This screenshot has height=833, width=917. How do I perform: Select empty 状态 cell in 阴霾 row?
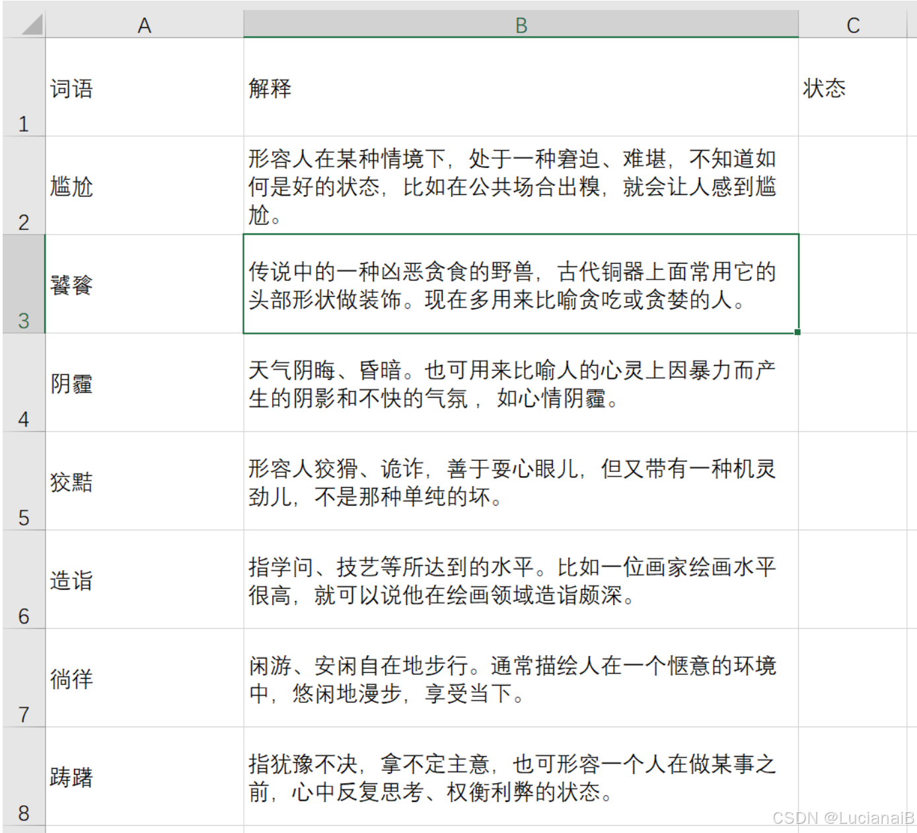[853, 383]
